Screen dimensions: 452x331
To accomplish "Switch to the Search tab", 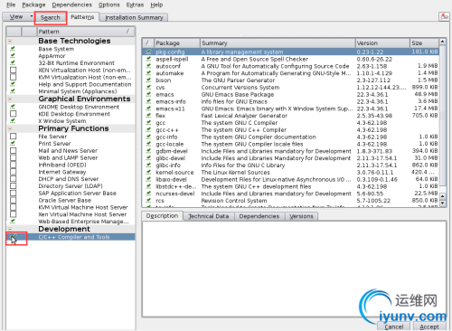I will click(x=51, y=17).
